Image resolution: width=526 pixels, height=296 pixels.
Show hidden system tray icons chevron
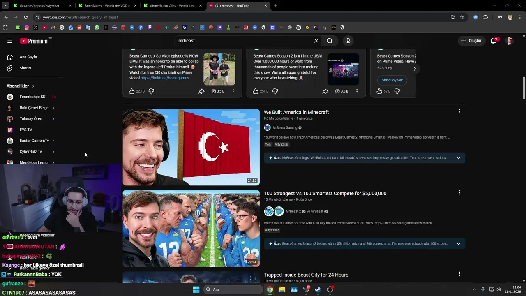[x=474, y=289]
